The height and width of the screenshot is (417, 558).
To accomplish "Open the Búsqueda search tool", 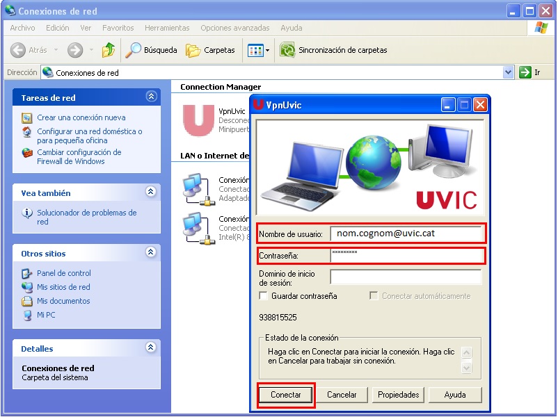I will 151,50.
